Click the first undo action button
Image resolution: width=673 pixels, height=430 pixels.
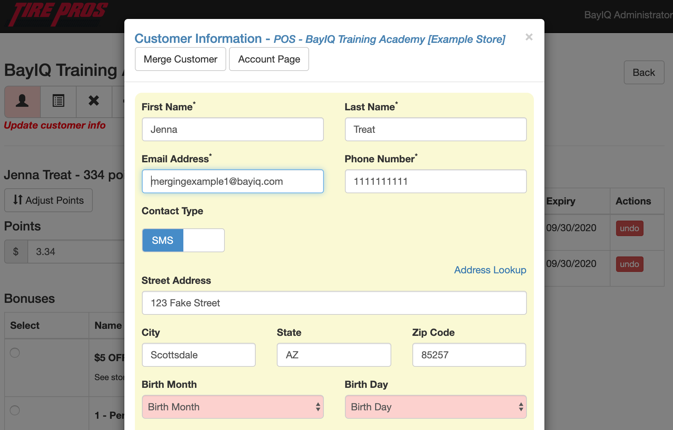[629, 228]
